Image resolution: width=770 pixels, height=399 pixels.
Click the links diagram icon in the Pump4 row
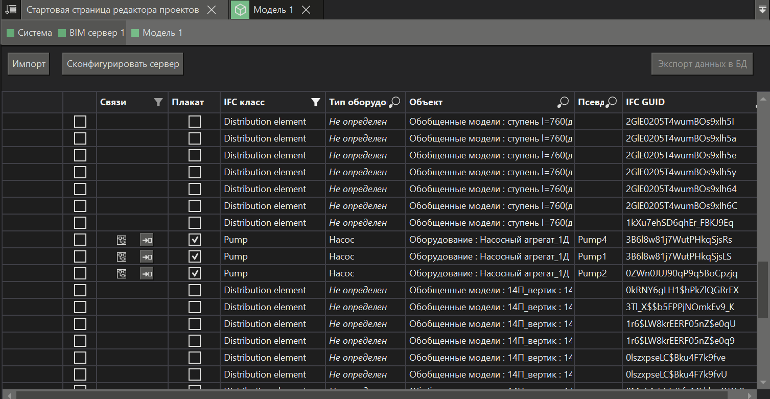pos(122,240)
